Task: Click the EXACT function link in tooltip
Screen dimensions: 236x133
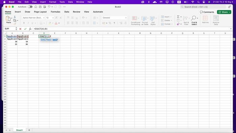Action: [43, 39]
